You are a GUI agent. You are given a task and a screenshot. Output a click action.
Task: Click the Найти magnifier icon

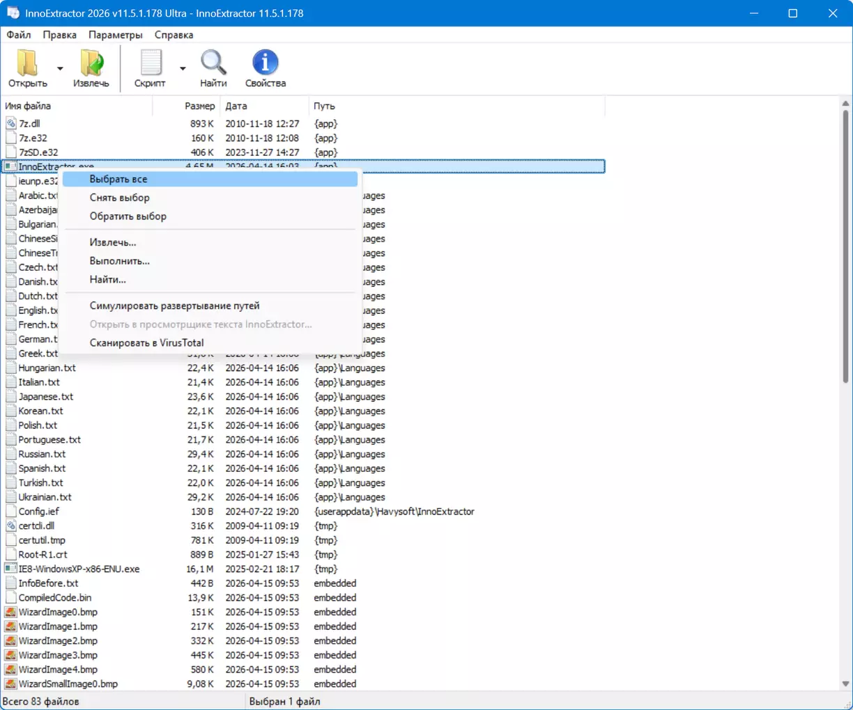coord(213,63)
